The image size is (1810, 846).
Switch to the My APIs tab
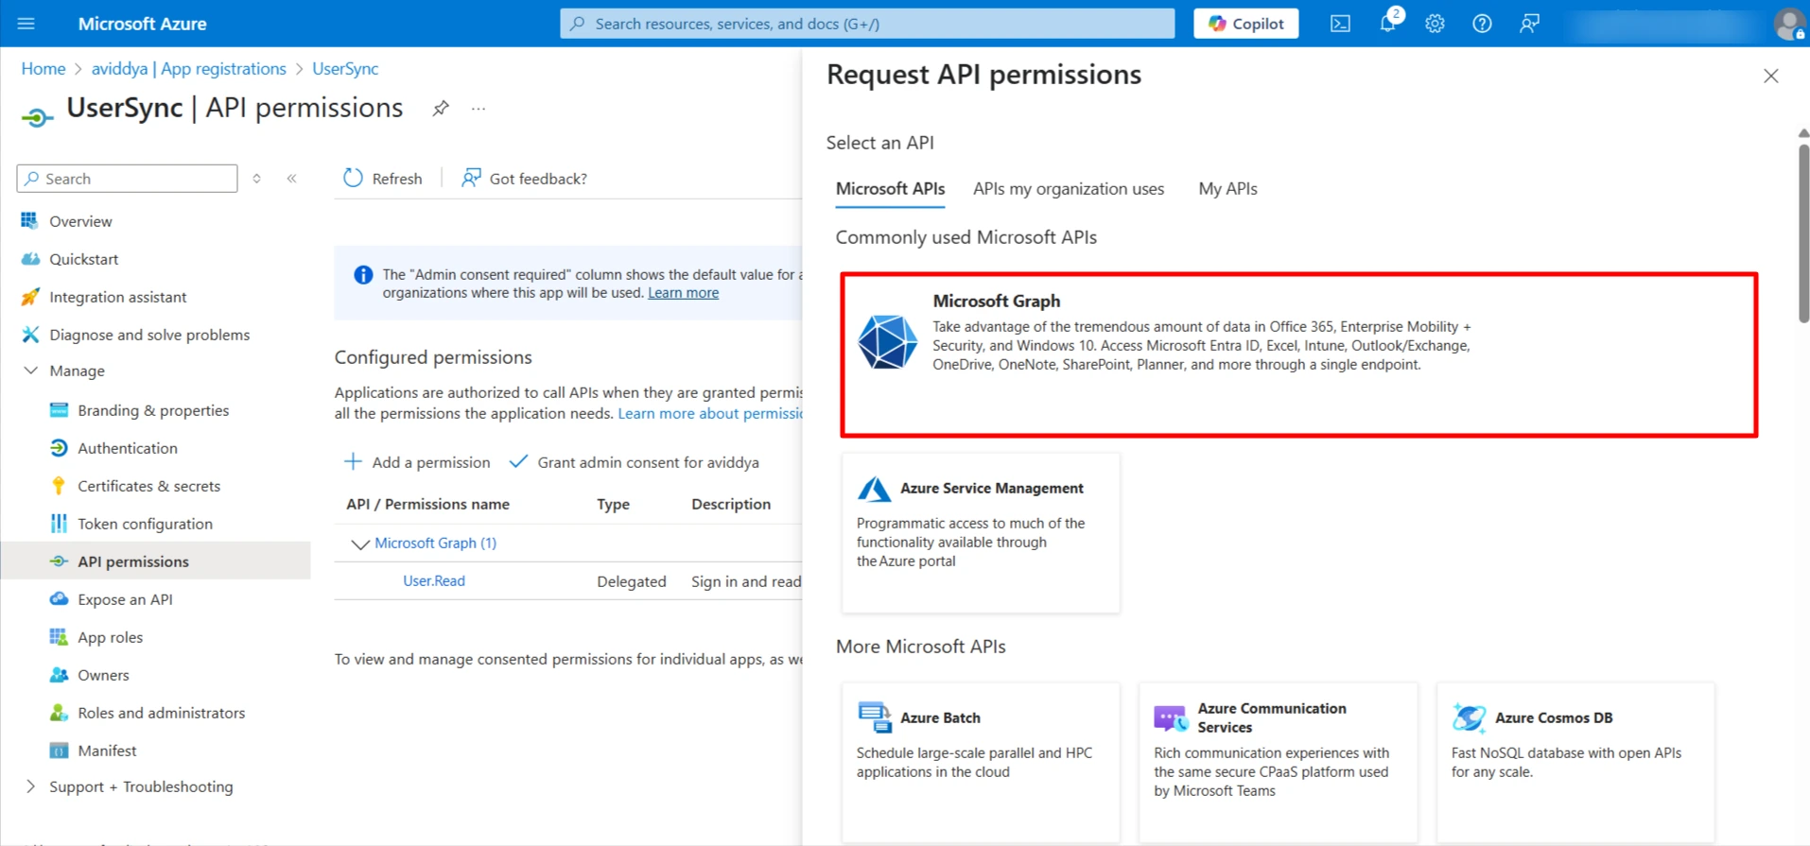pos(1227,189)
